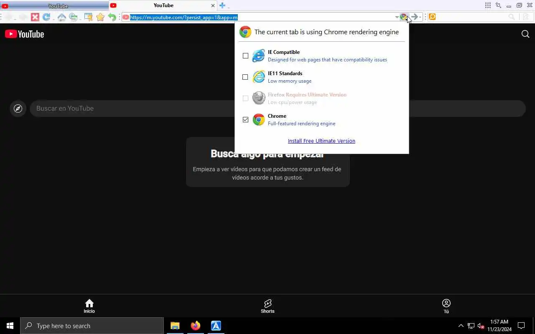
Task: Click the YouTube logo
Action: [24, 34]
